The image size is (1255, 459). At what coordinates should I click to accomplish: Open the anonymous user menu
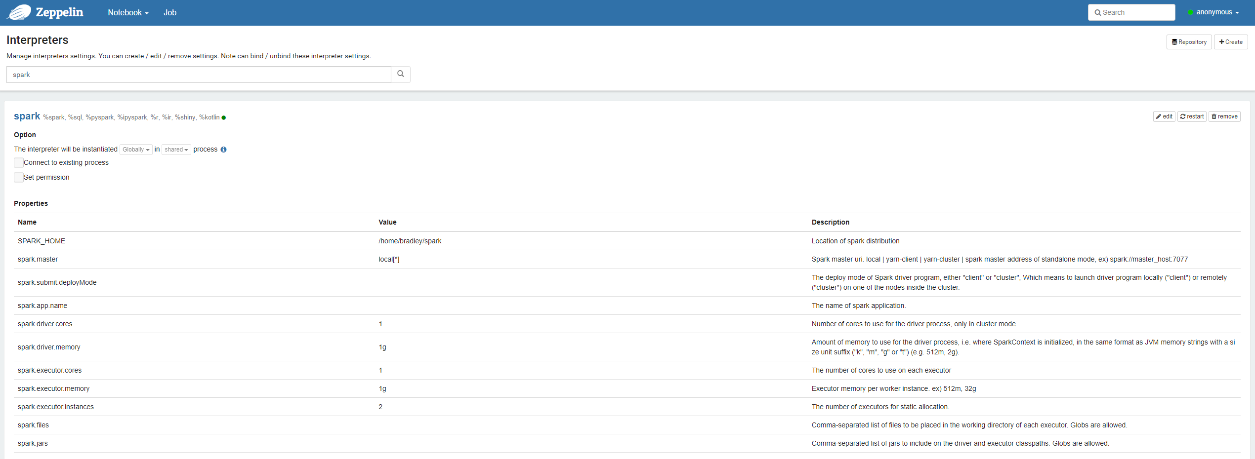click(1213, 12)
